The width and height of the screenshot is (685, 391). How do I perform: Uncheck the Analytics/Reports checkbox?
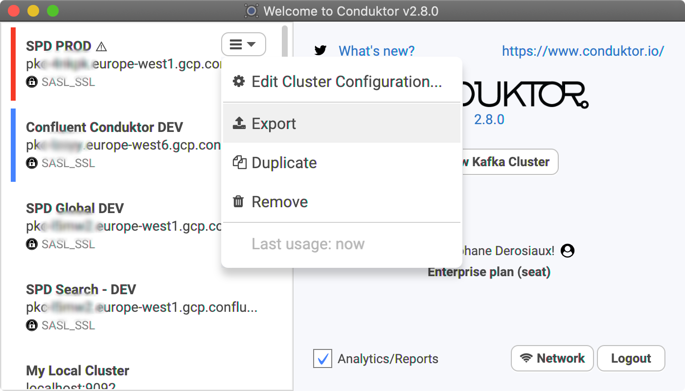pos(322,359)
